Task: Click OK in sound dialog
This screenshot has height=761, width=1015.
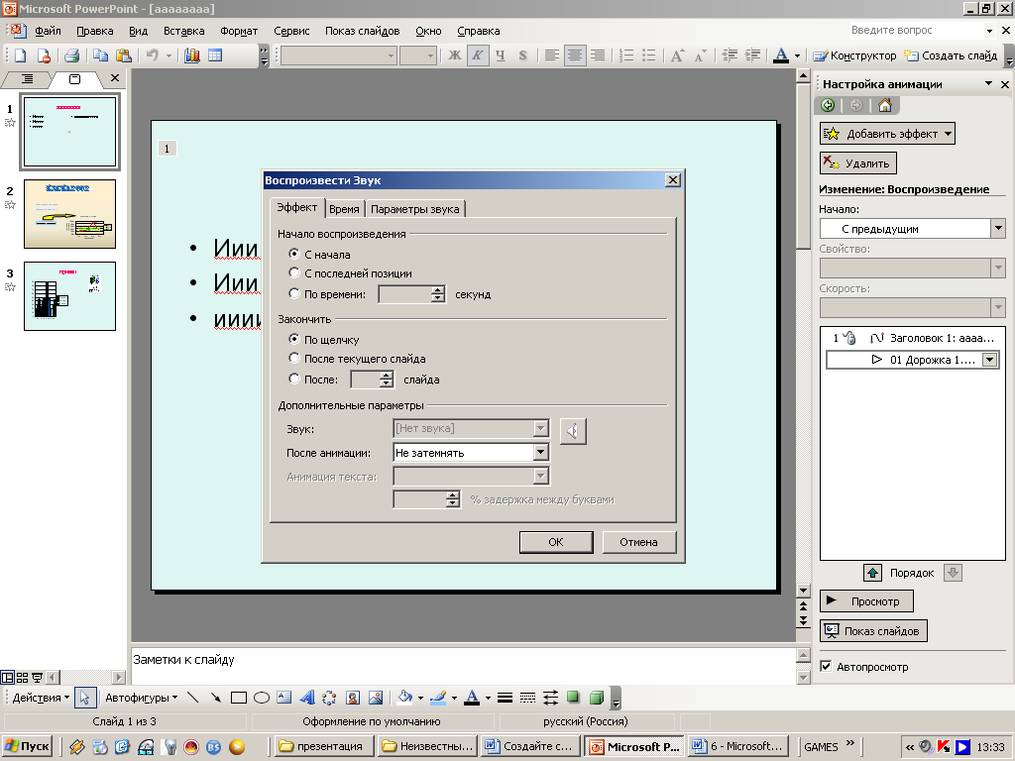Action: [556, 542]
